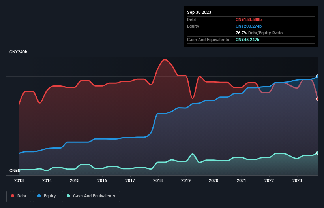This screenshot has width=324, height=208.
Task: Select the 2016 x-axis label
Action: point(102,180)
